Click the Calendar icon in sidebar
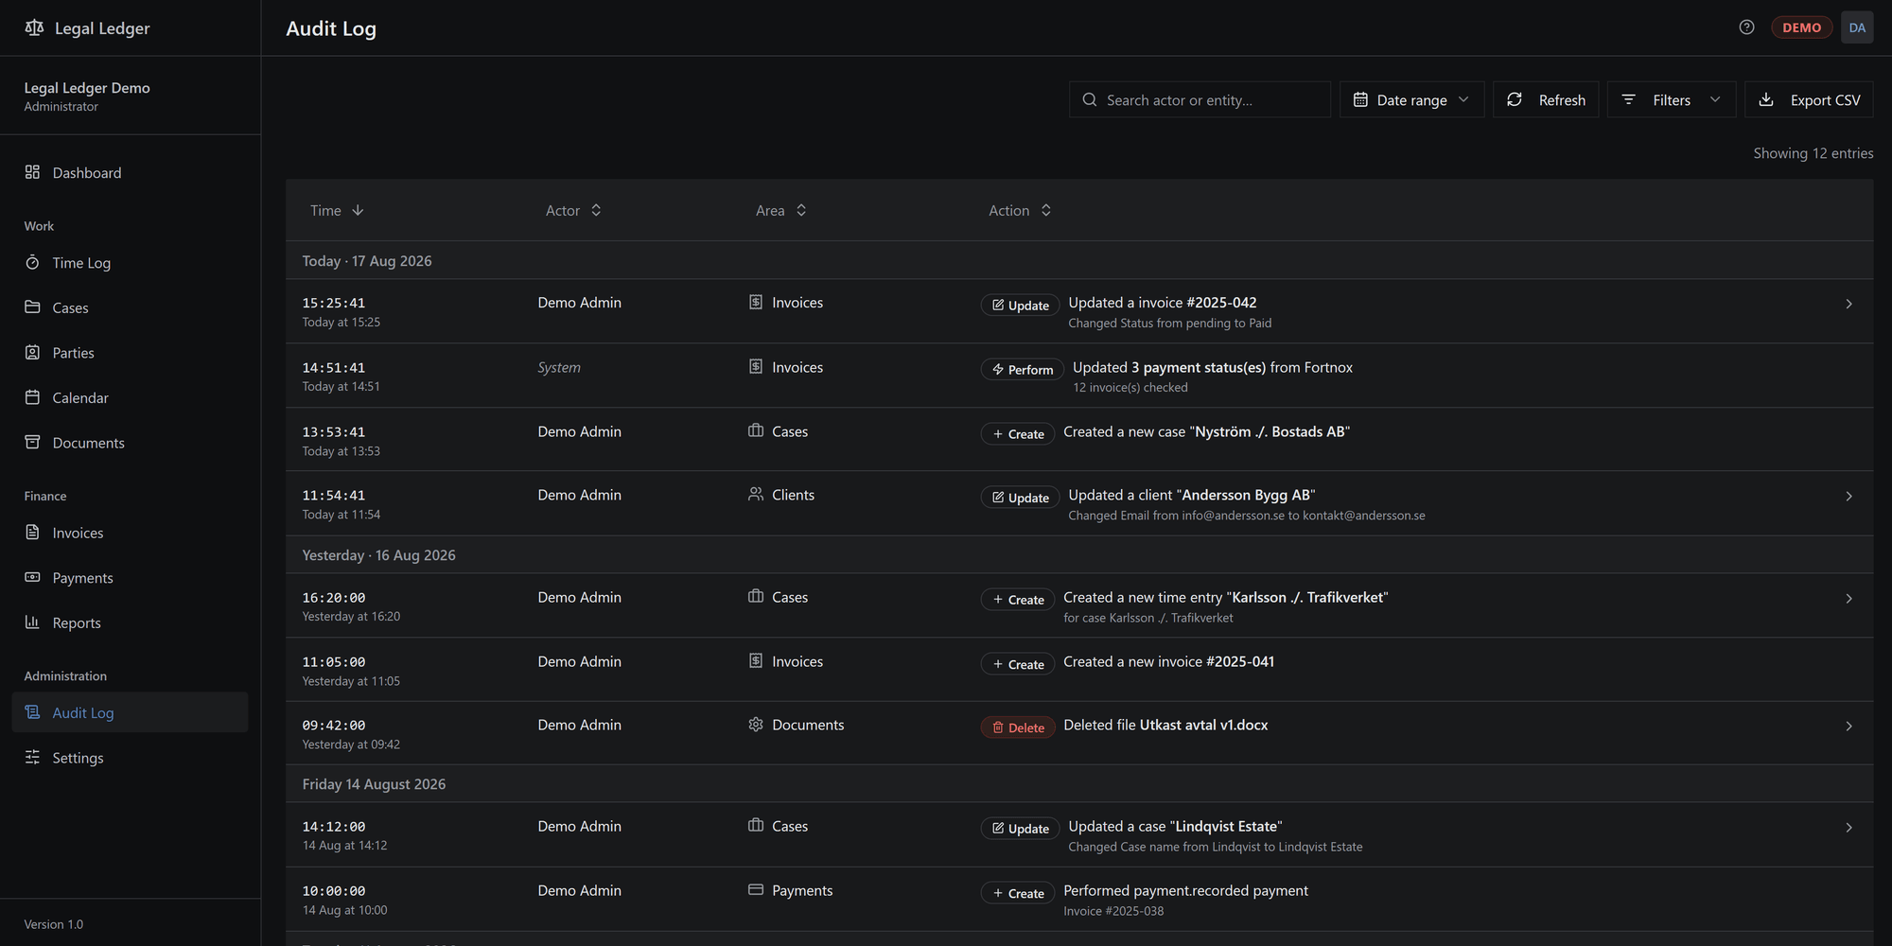Image resolution: width=1892 pixels, height=946 pixels. tap(32, 397)
